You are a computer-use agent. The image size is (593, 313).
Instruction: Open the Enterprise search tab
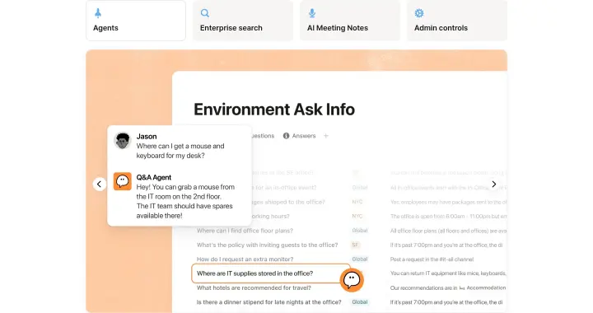coord(243,21)
